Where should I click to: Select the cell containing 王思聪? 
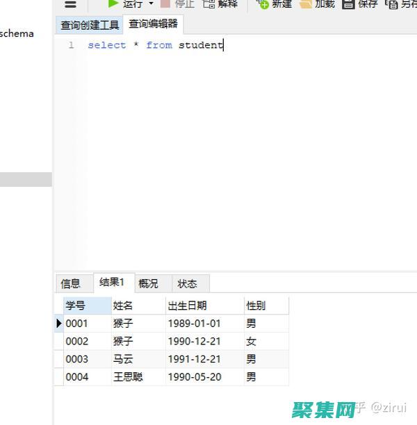pyautogui.click(x=128, y=377)
